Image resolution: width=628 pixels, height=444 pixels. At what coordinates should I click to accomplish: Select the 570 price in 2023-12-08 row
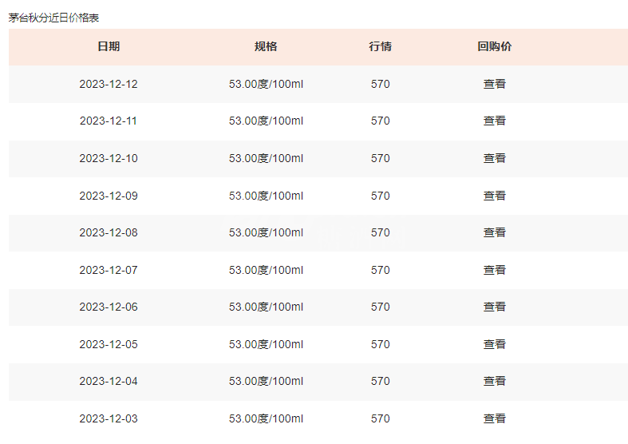coord(380,233)
